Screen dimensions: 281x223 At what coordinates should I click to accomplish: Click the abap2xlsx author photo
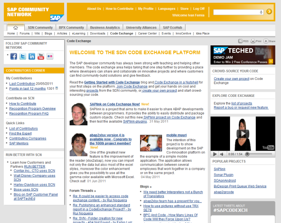coord(79,144)
